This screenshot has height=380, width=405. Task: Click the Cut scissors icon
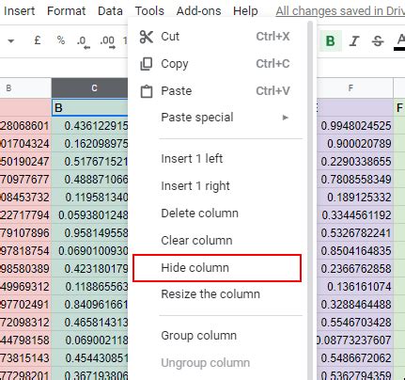[x=147, y=37]
